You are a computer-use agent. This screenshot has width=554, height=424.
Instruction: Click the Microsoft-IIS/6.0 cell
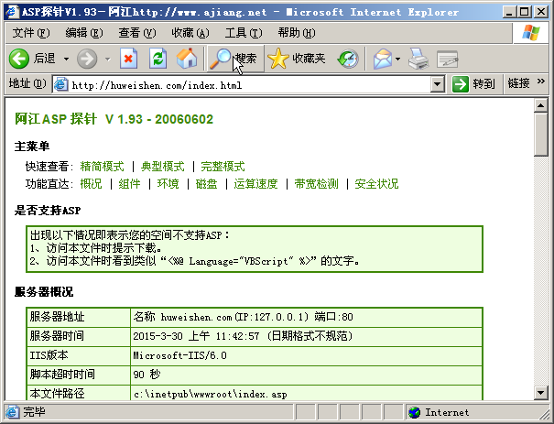tap(306, 355)
